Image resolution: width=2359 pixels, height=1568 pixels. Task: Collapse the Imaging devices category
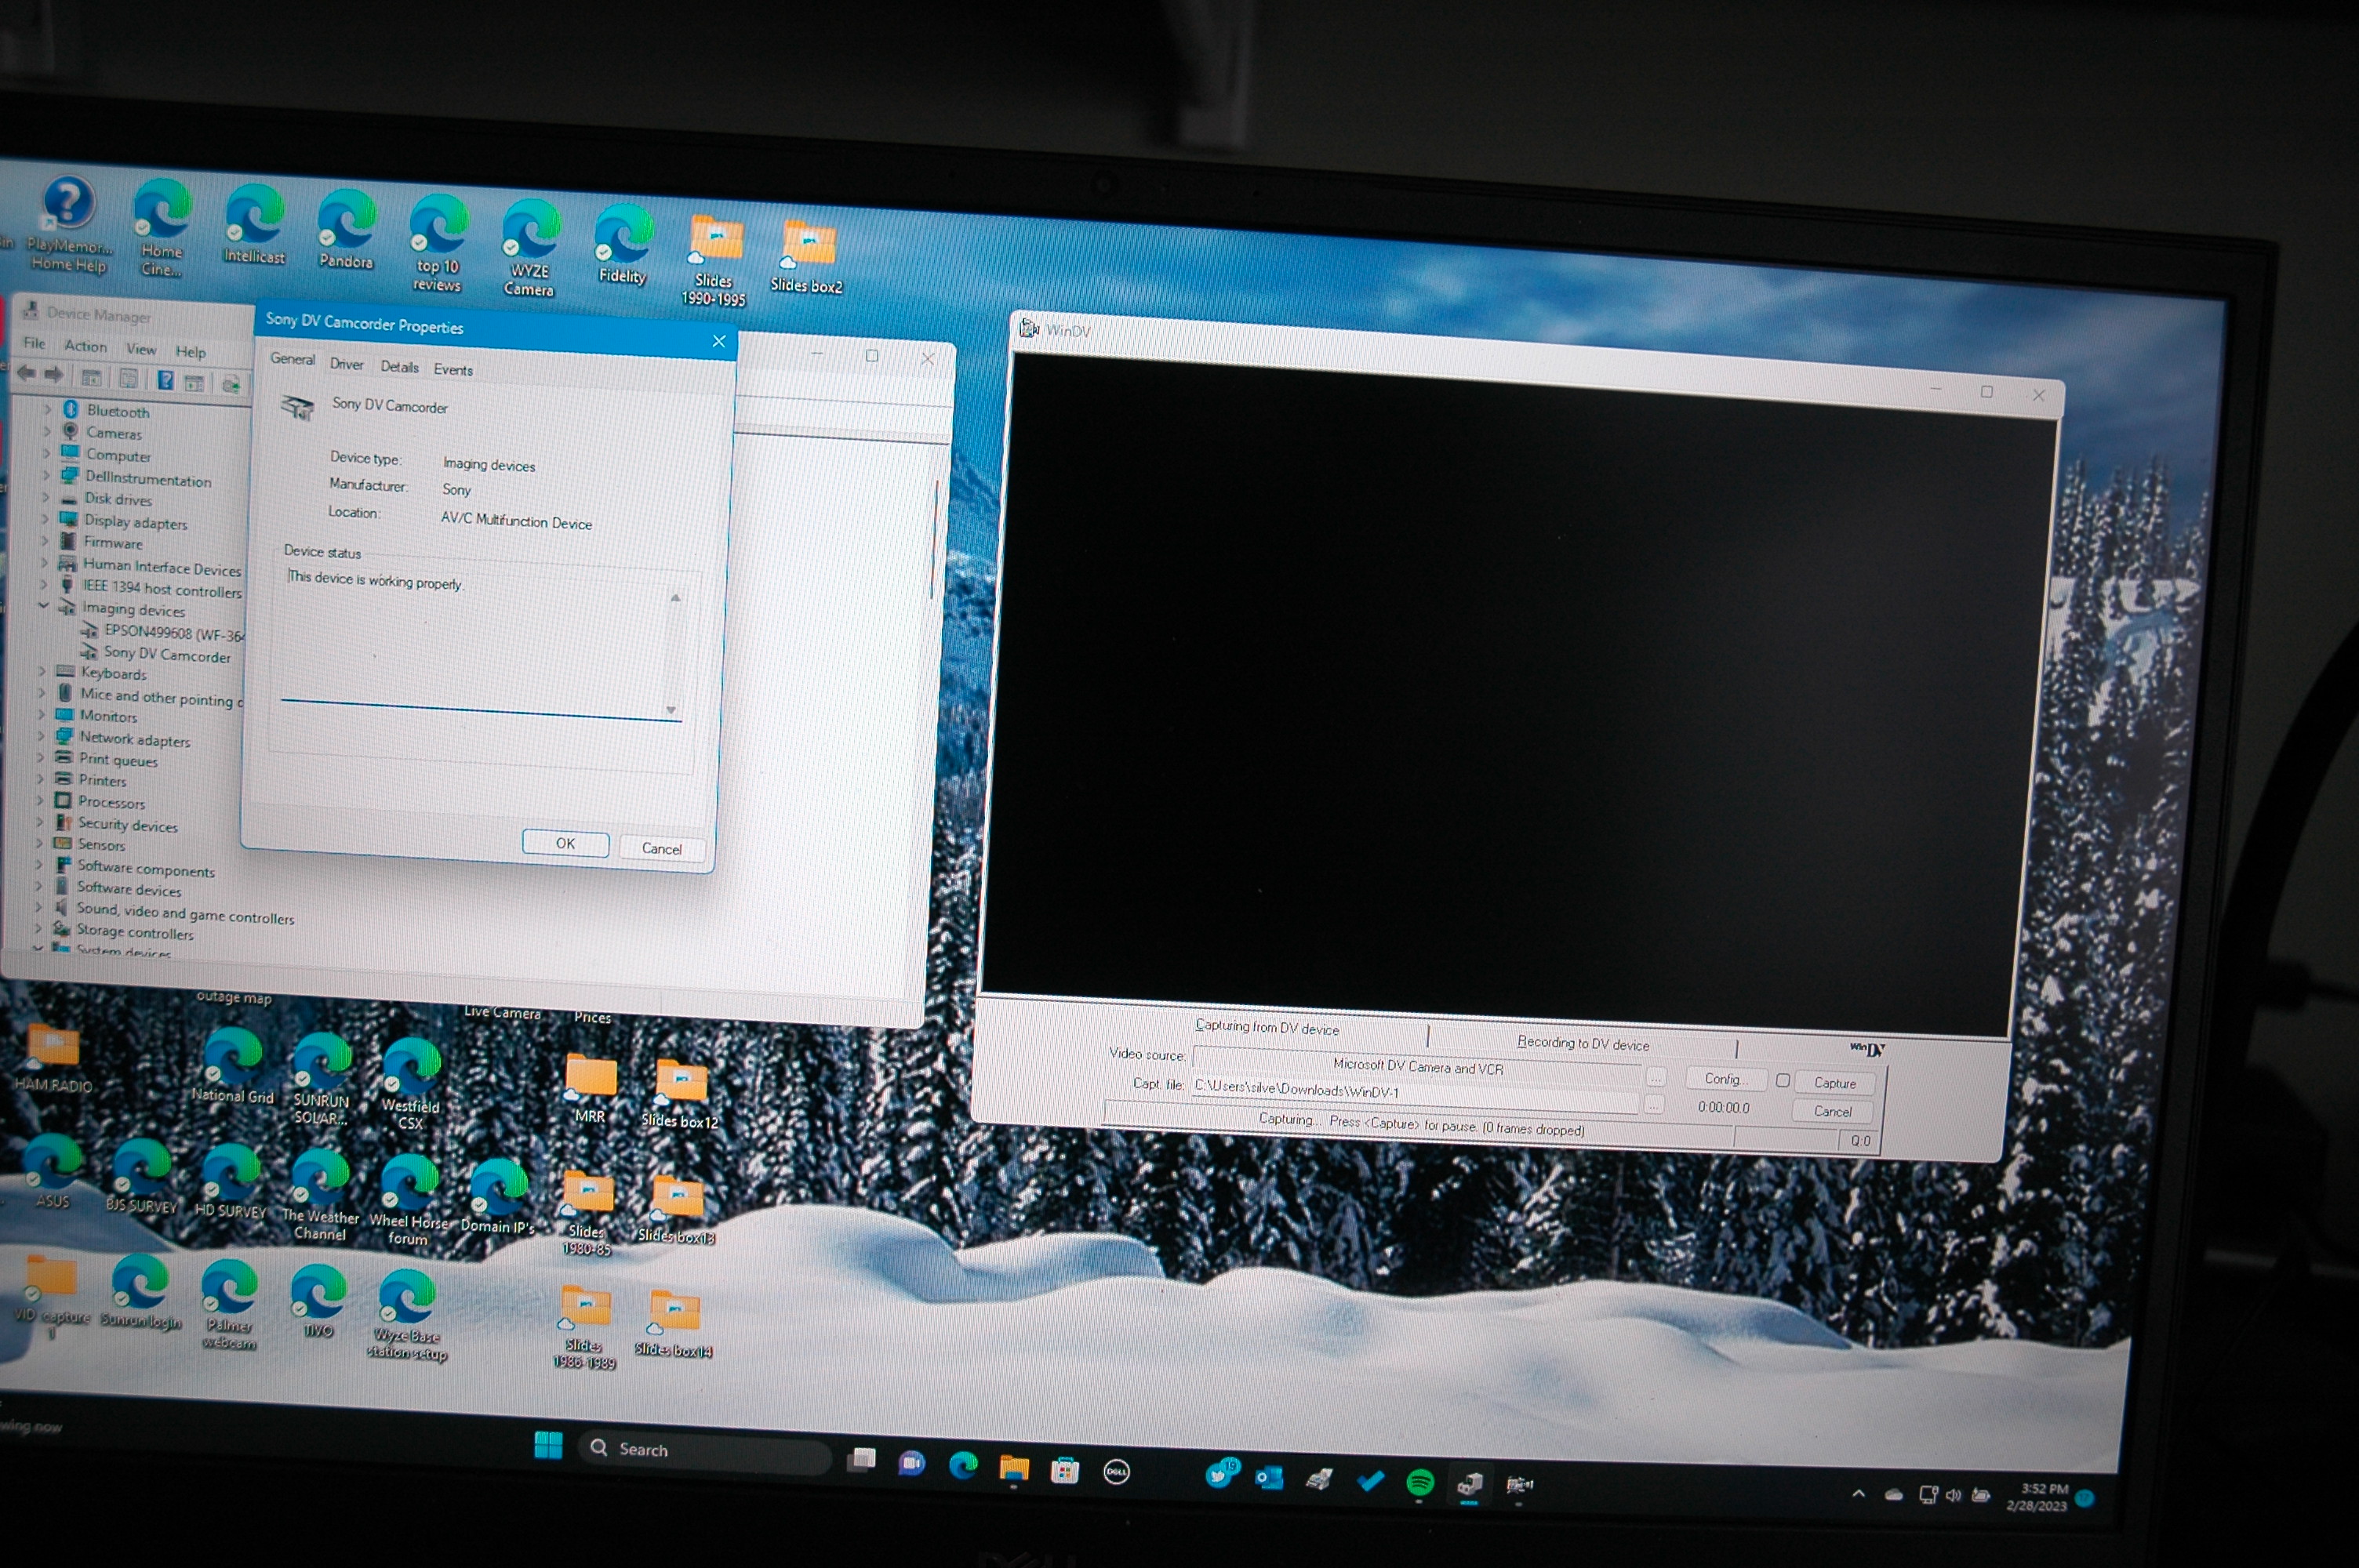tap(43, 605)
